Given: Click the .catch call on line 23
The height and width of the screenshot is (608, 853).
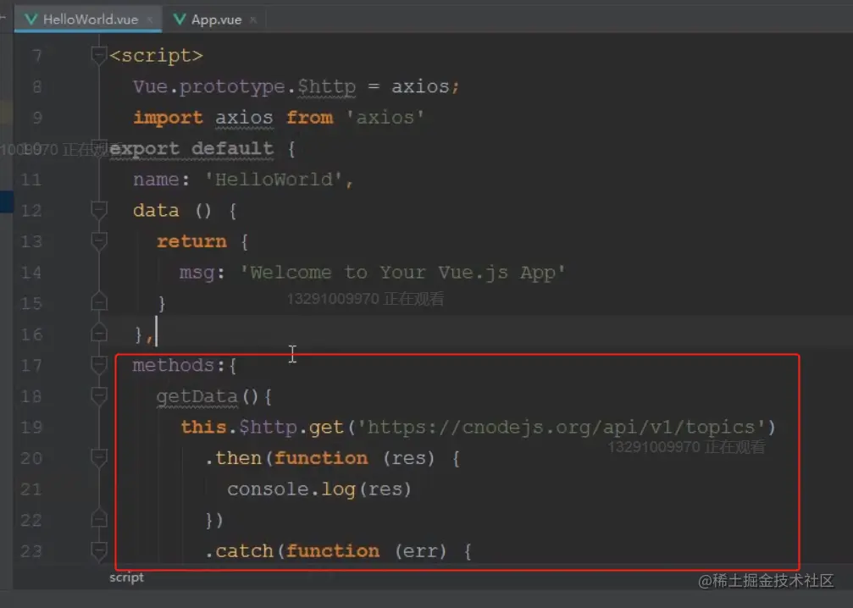Looking at the screenshot, I should [x=239, y=551].
